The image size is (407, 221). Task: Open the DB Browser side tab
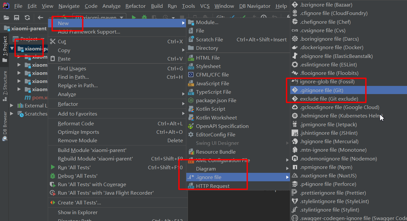[5, 126]
